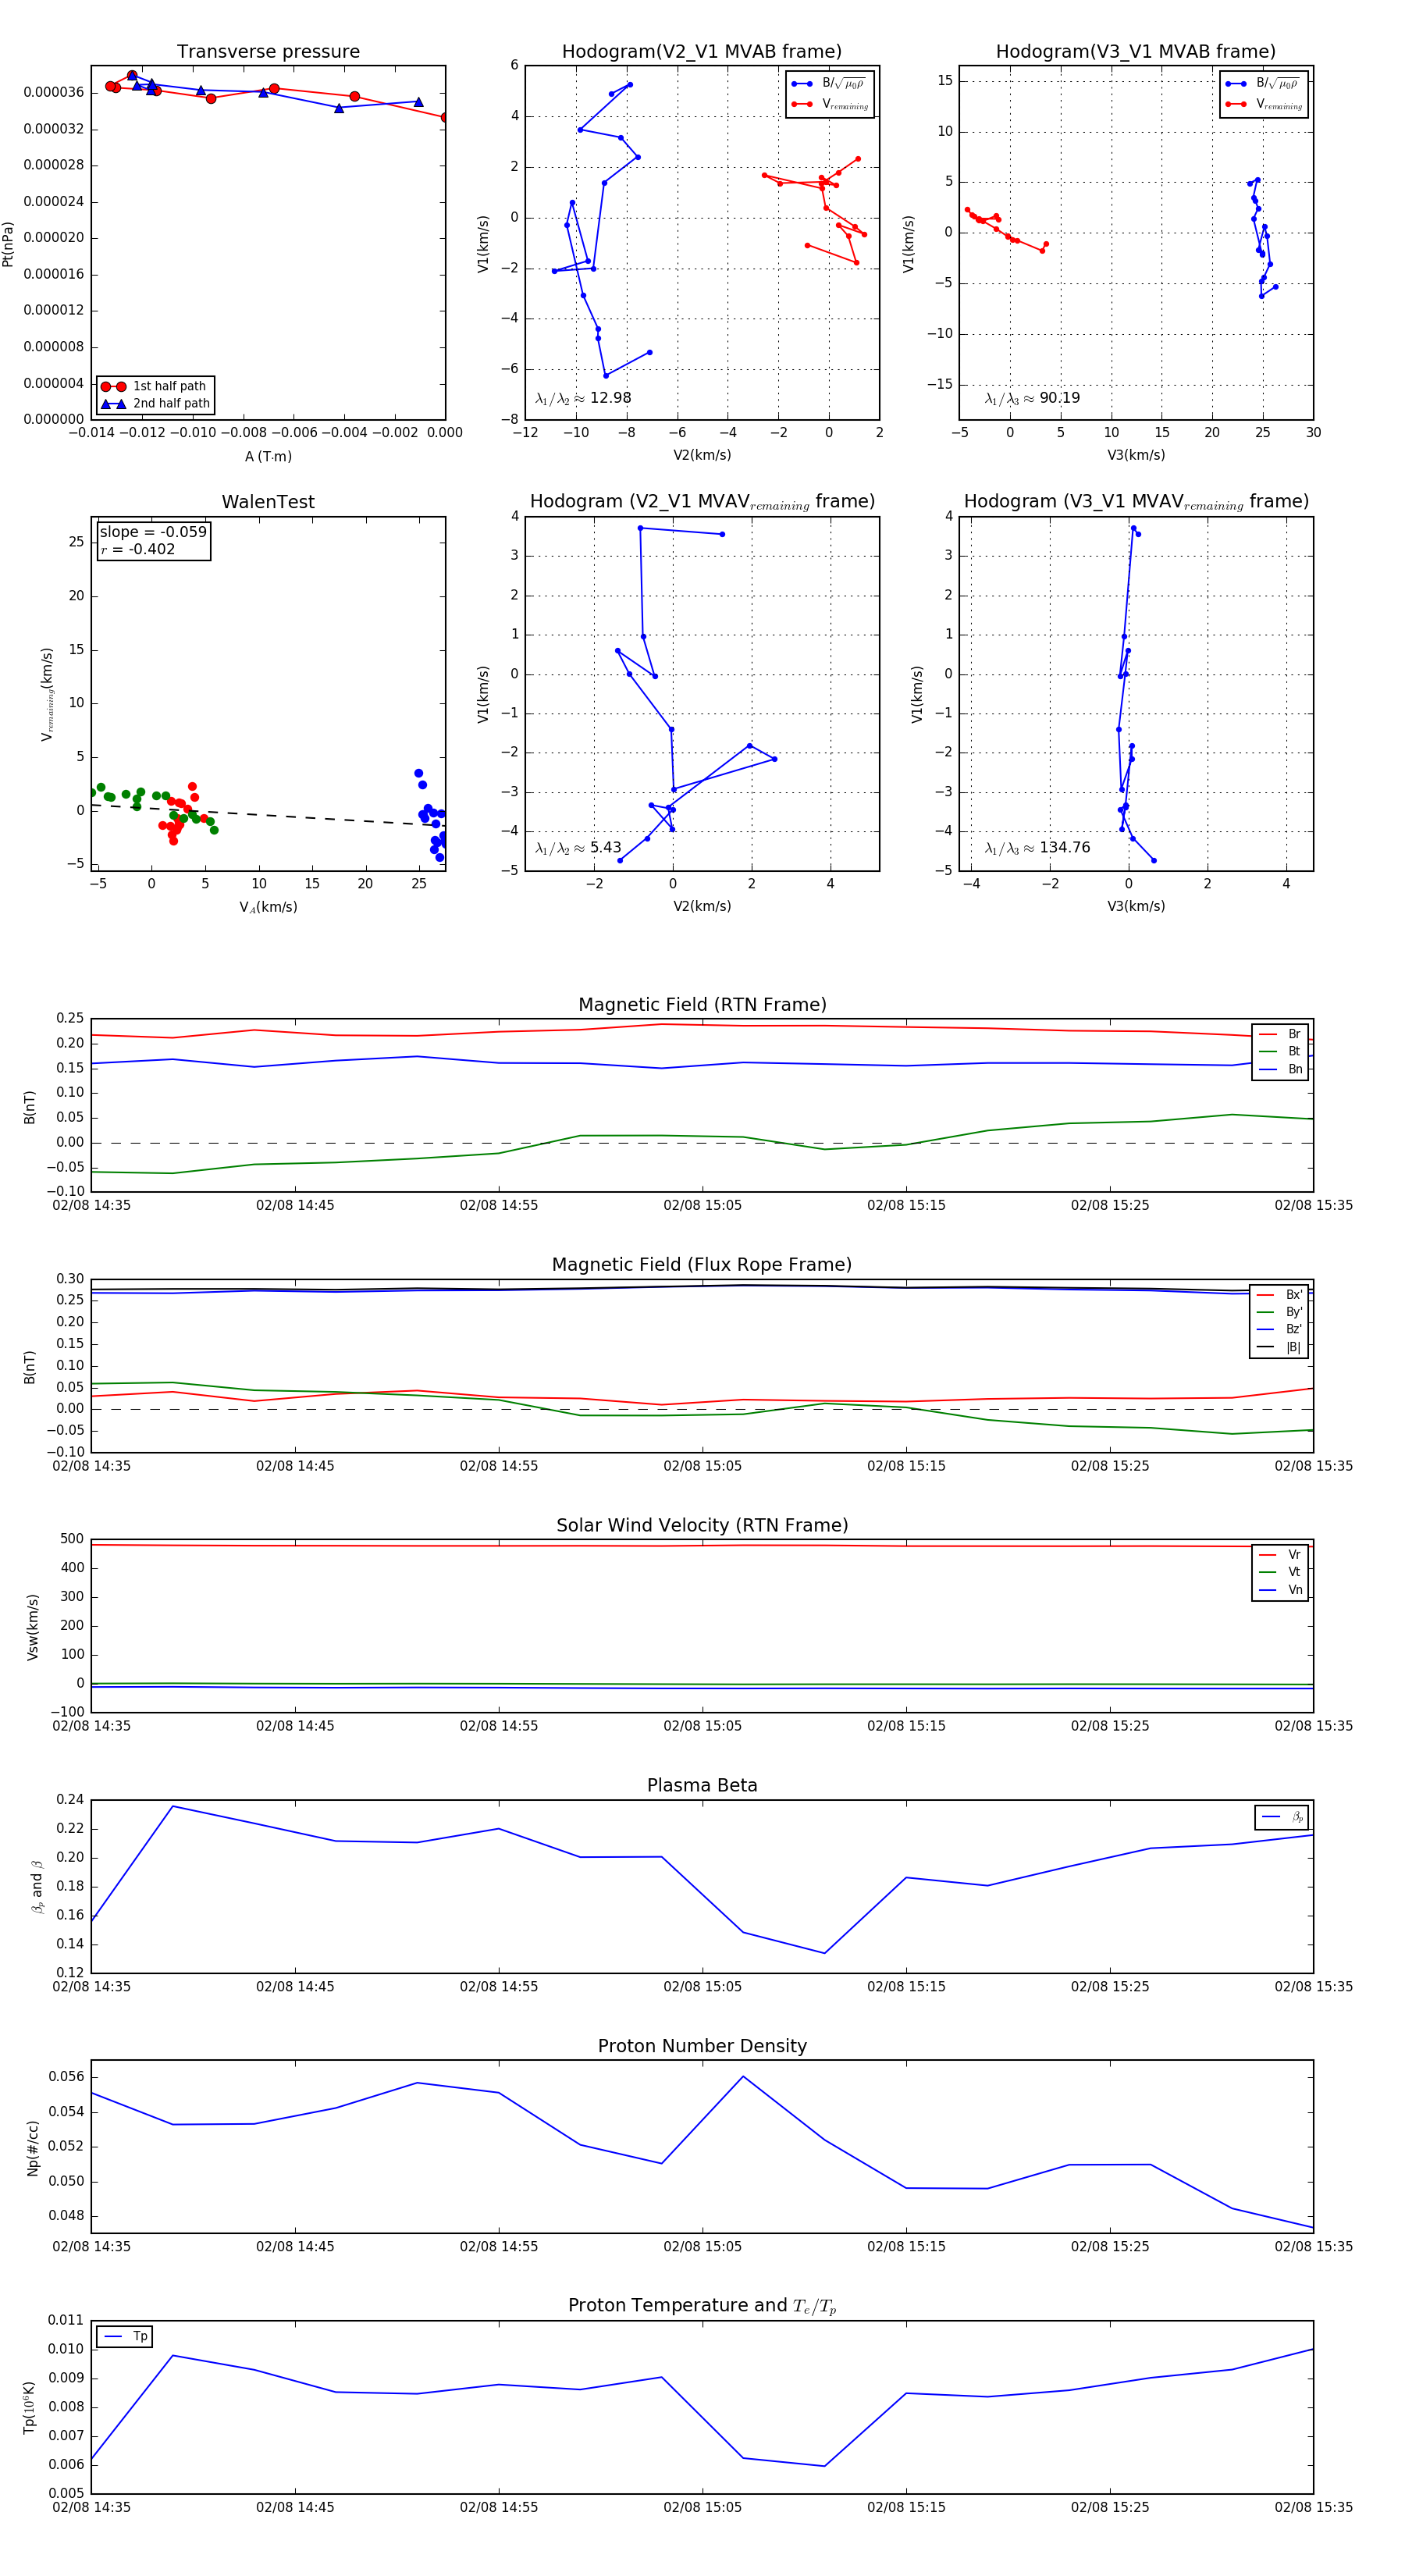Screen dimensions: 1405x2576
Task: Click the "A (T·m)" x-axis label
Action: (268, 457)
